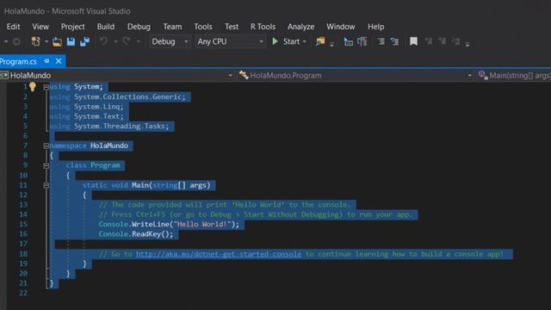Screen dimensions: 551x310
Task: Click the Find in Files folder icon
Action: (x=320, y=41)
